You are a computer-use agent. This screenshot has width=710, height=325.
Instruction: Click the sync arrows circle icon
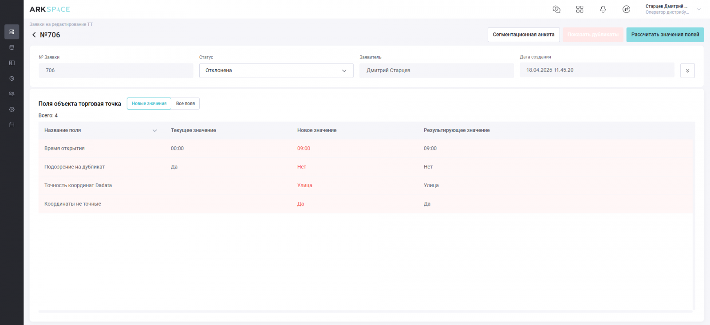click(x=626, y=9)
